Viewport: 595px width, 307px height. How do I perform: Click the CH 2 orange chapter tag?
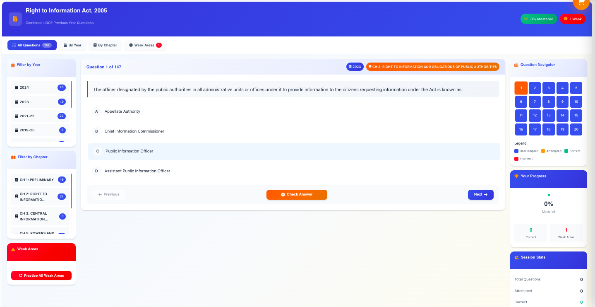[432, 67]
